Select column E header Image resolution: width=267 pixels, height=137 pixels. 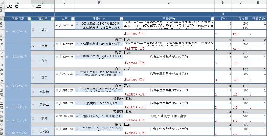pyautogui.click(x=169, y=2)
